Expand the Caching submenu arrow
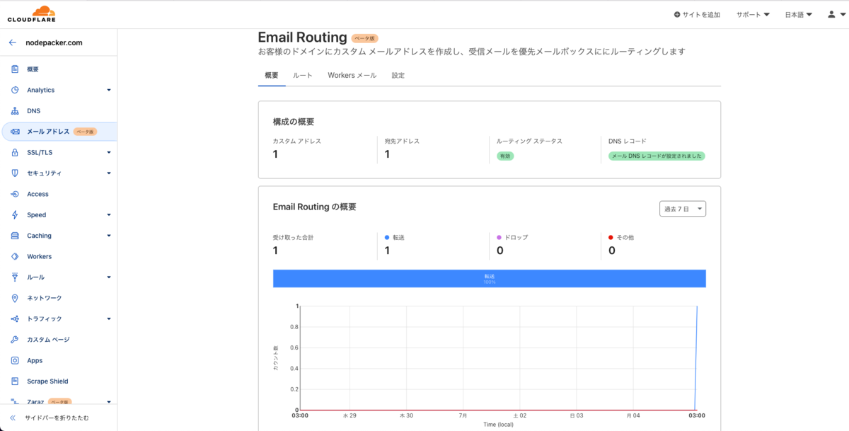Screen dimensions: 849x431 pos(109,236)
